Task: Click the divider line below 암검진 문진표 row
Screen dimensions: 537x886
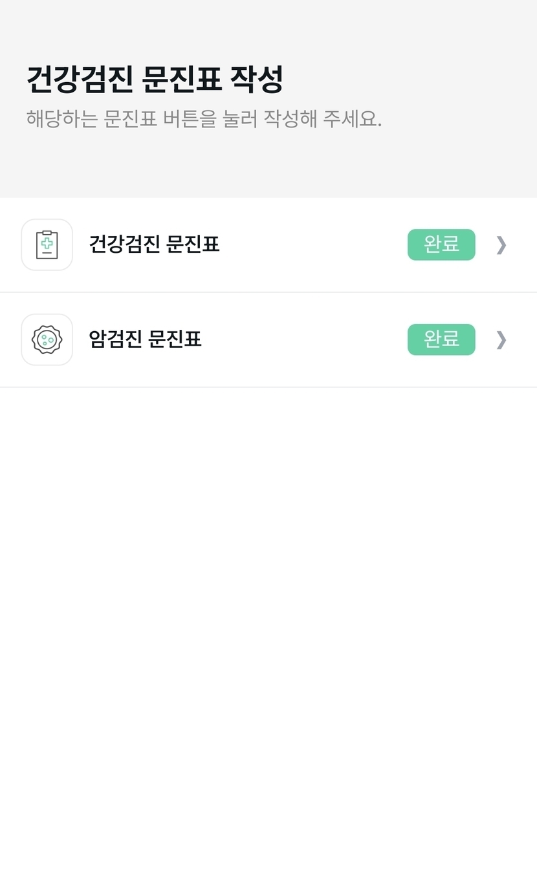Action: click(268, 387)
